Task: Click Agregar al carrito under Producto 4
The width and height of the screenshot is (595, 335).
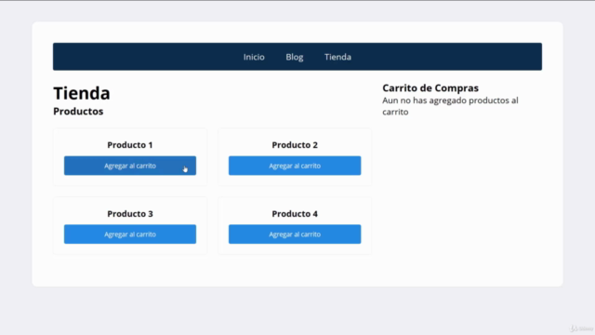Action: pyautogui.click(x=295, y=234)
